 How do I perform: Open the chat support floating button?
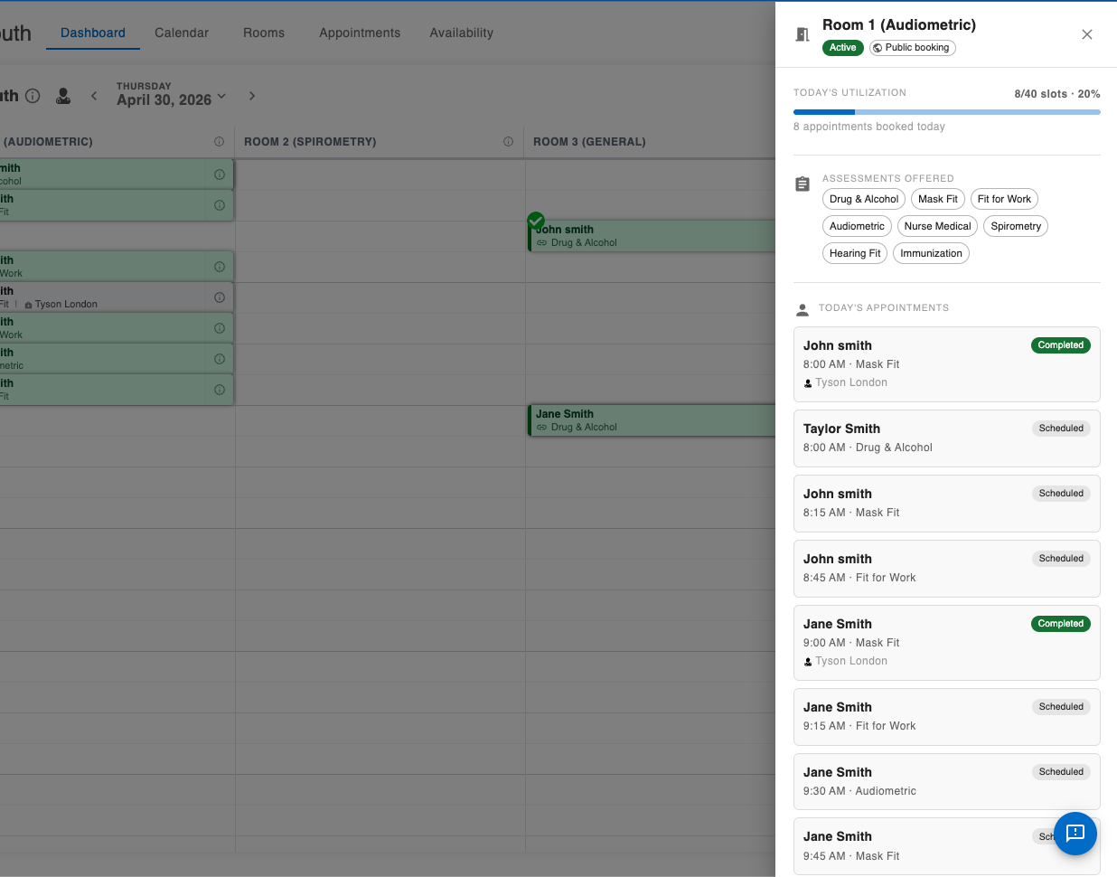[x=1075, y=834]
